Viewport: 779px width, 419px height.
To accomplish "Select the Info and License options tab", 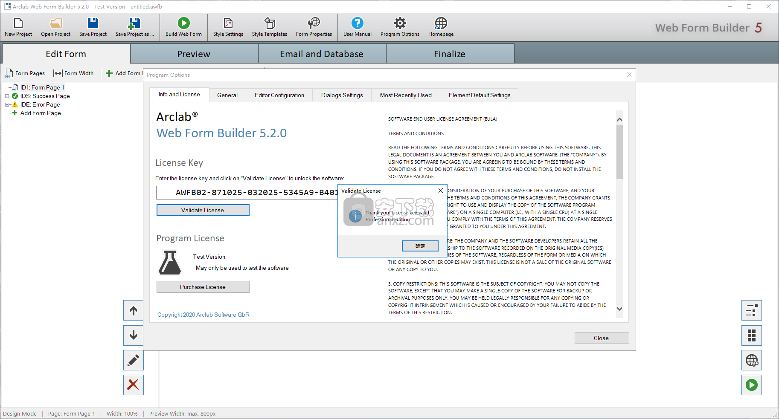I will click(x=179, y=95).
